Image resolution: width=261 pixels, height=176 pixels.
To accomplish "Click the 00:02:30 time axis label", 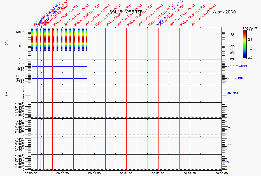I will (190, 173).
